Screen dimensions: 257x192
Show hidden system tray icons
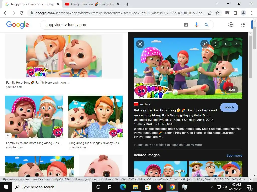pos(212,187)
